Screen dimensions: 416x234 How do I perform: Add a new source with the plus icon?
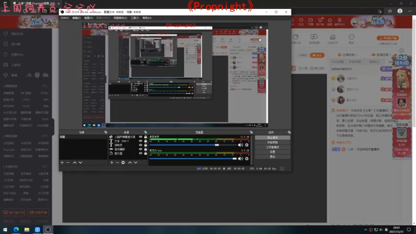[112, 162]
